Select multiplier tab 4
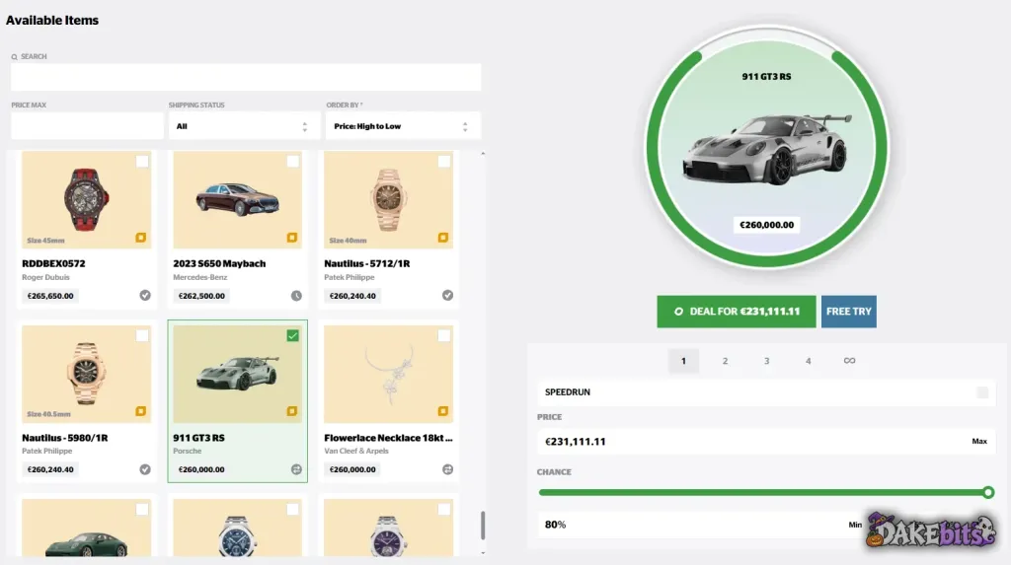Screen dimensions: 1011x565 coord(808,361)
